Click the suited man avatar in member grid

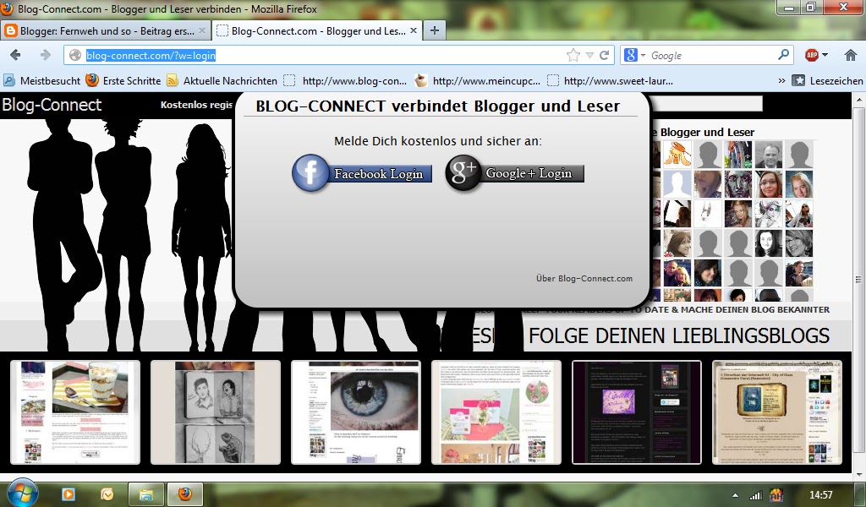click(x=768, y=154)
